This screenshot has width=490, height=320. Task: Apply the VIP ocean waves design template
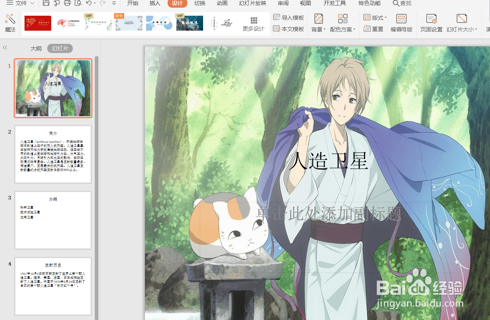click(x=190, y=23)
